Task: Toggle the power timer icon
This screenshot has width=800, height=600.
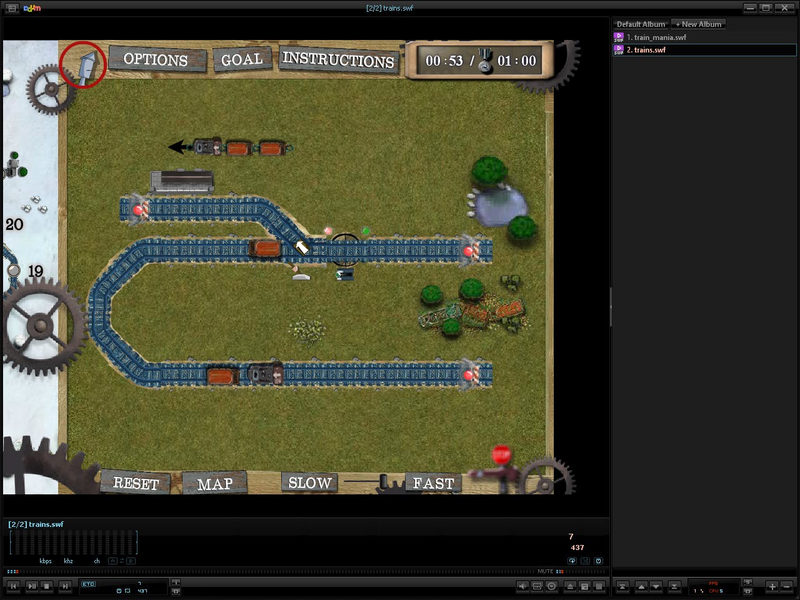Action: (598, 561)
